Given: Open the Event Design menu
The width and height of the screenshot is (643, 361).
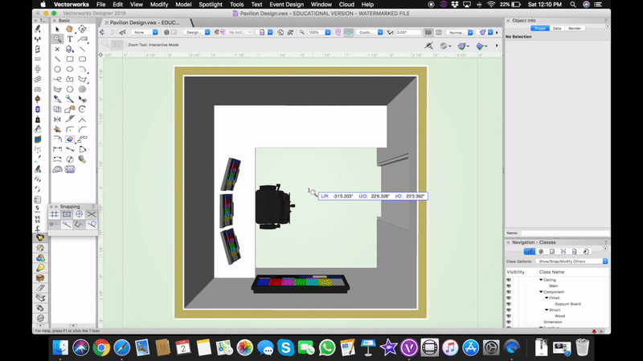Looking at the screenshot, I should [x=286, y=5].
